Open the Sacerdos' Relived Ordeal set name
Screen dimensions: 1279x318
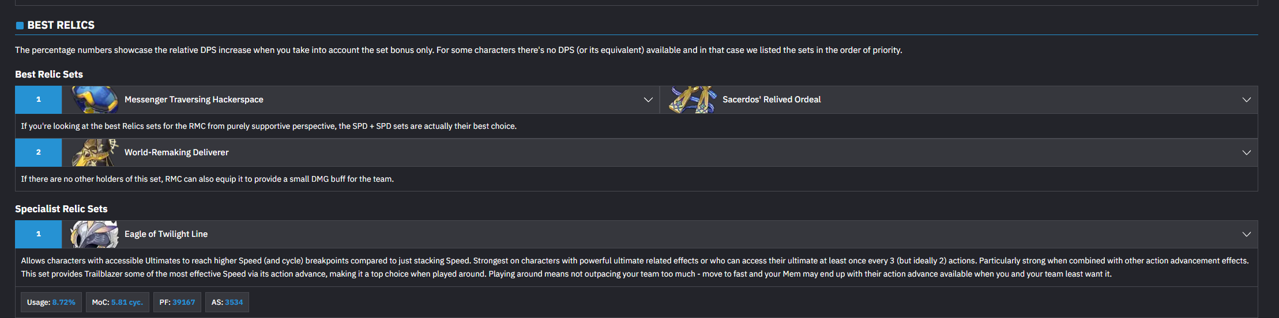772,99
